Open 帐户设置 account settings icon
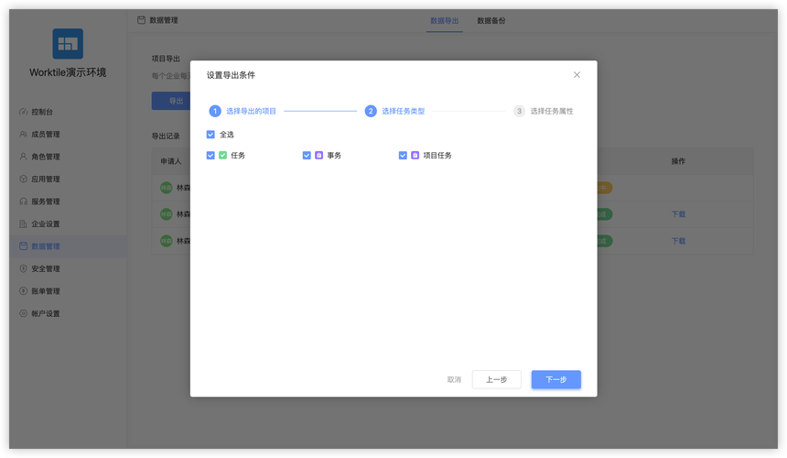Viewport: 787px width, 458px height. (23, 313)
